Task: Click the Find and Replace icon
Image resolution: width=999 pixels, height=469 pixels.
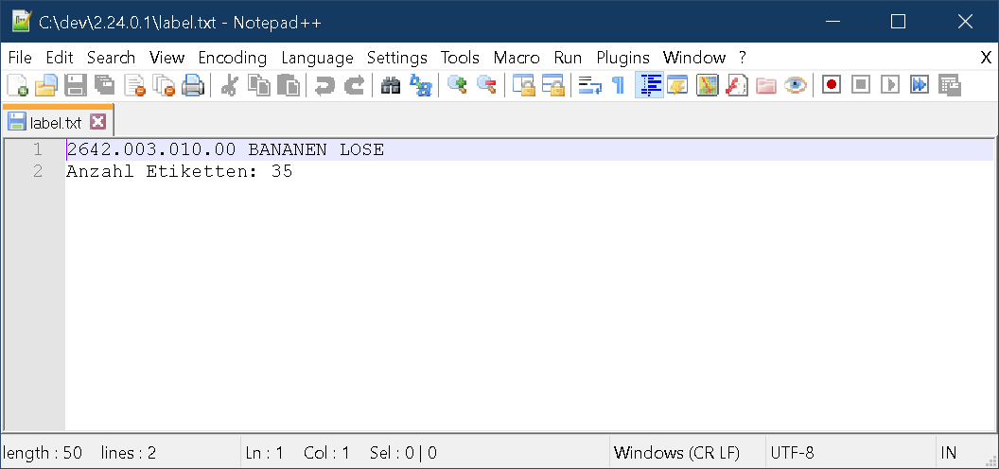Action: point(421,86)
